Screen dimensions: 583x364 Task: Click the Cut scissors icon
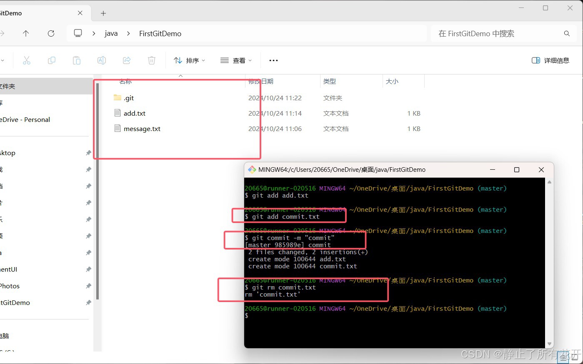point(27,60)
